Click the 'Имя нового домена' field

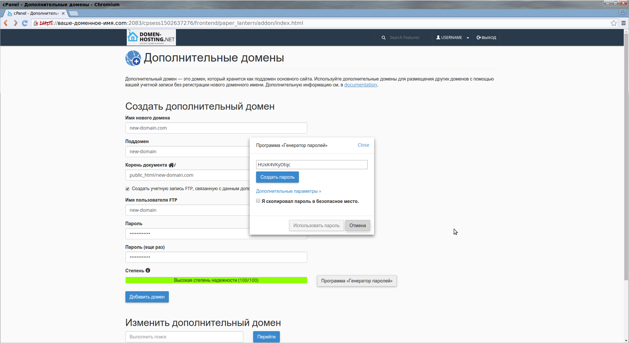pyautogui.click(x=216, y=128)
